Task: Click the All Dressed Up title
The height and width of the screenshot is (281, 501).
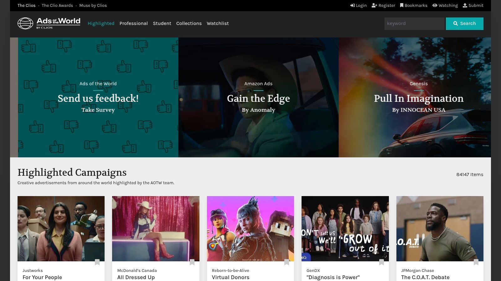Action: click(136, 277)
